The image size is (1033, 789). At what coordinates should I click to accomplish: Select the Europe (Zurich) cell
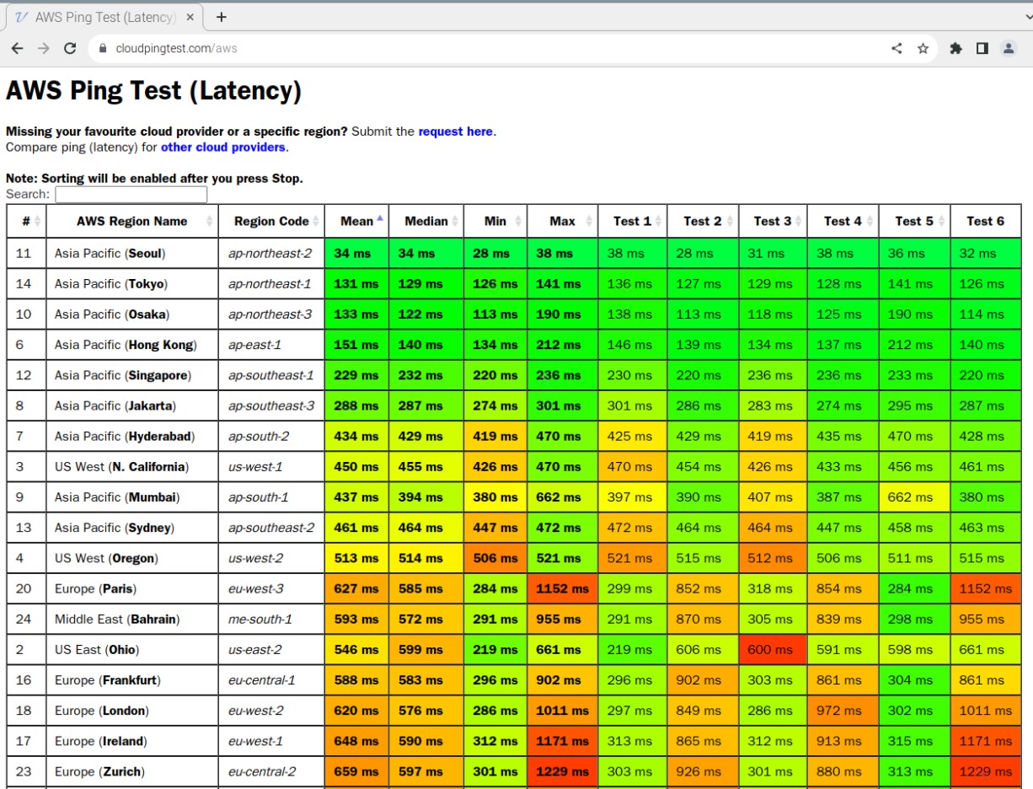point(132,771)
